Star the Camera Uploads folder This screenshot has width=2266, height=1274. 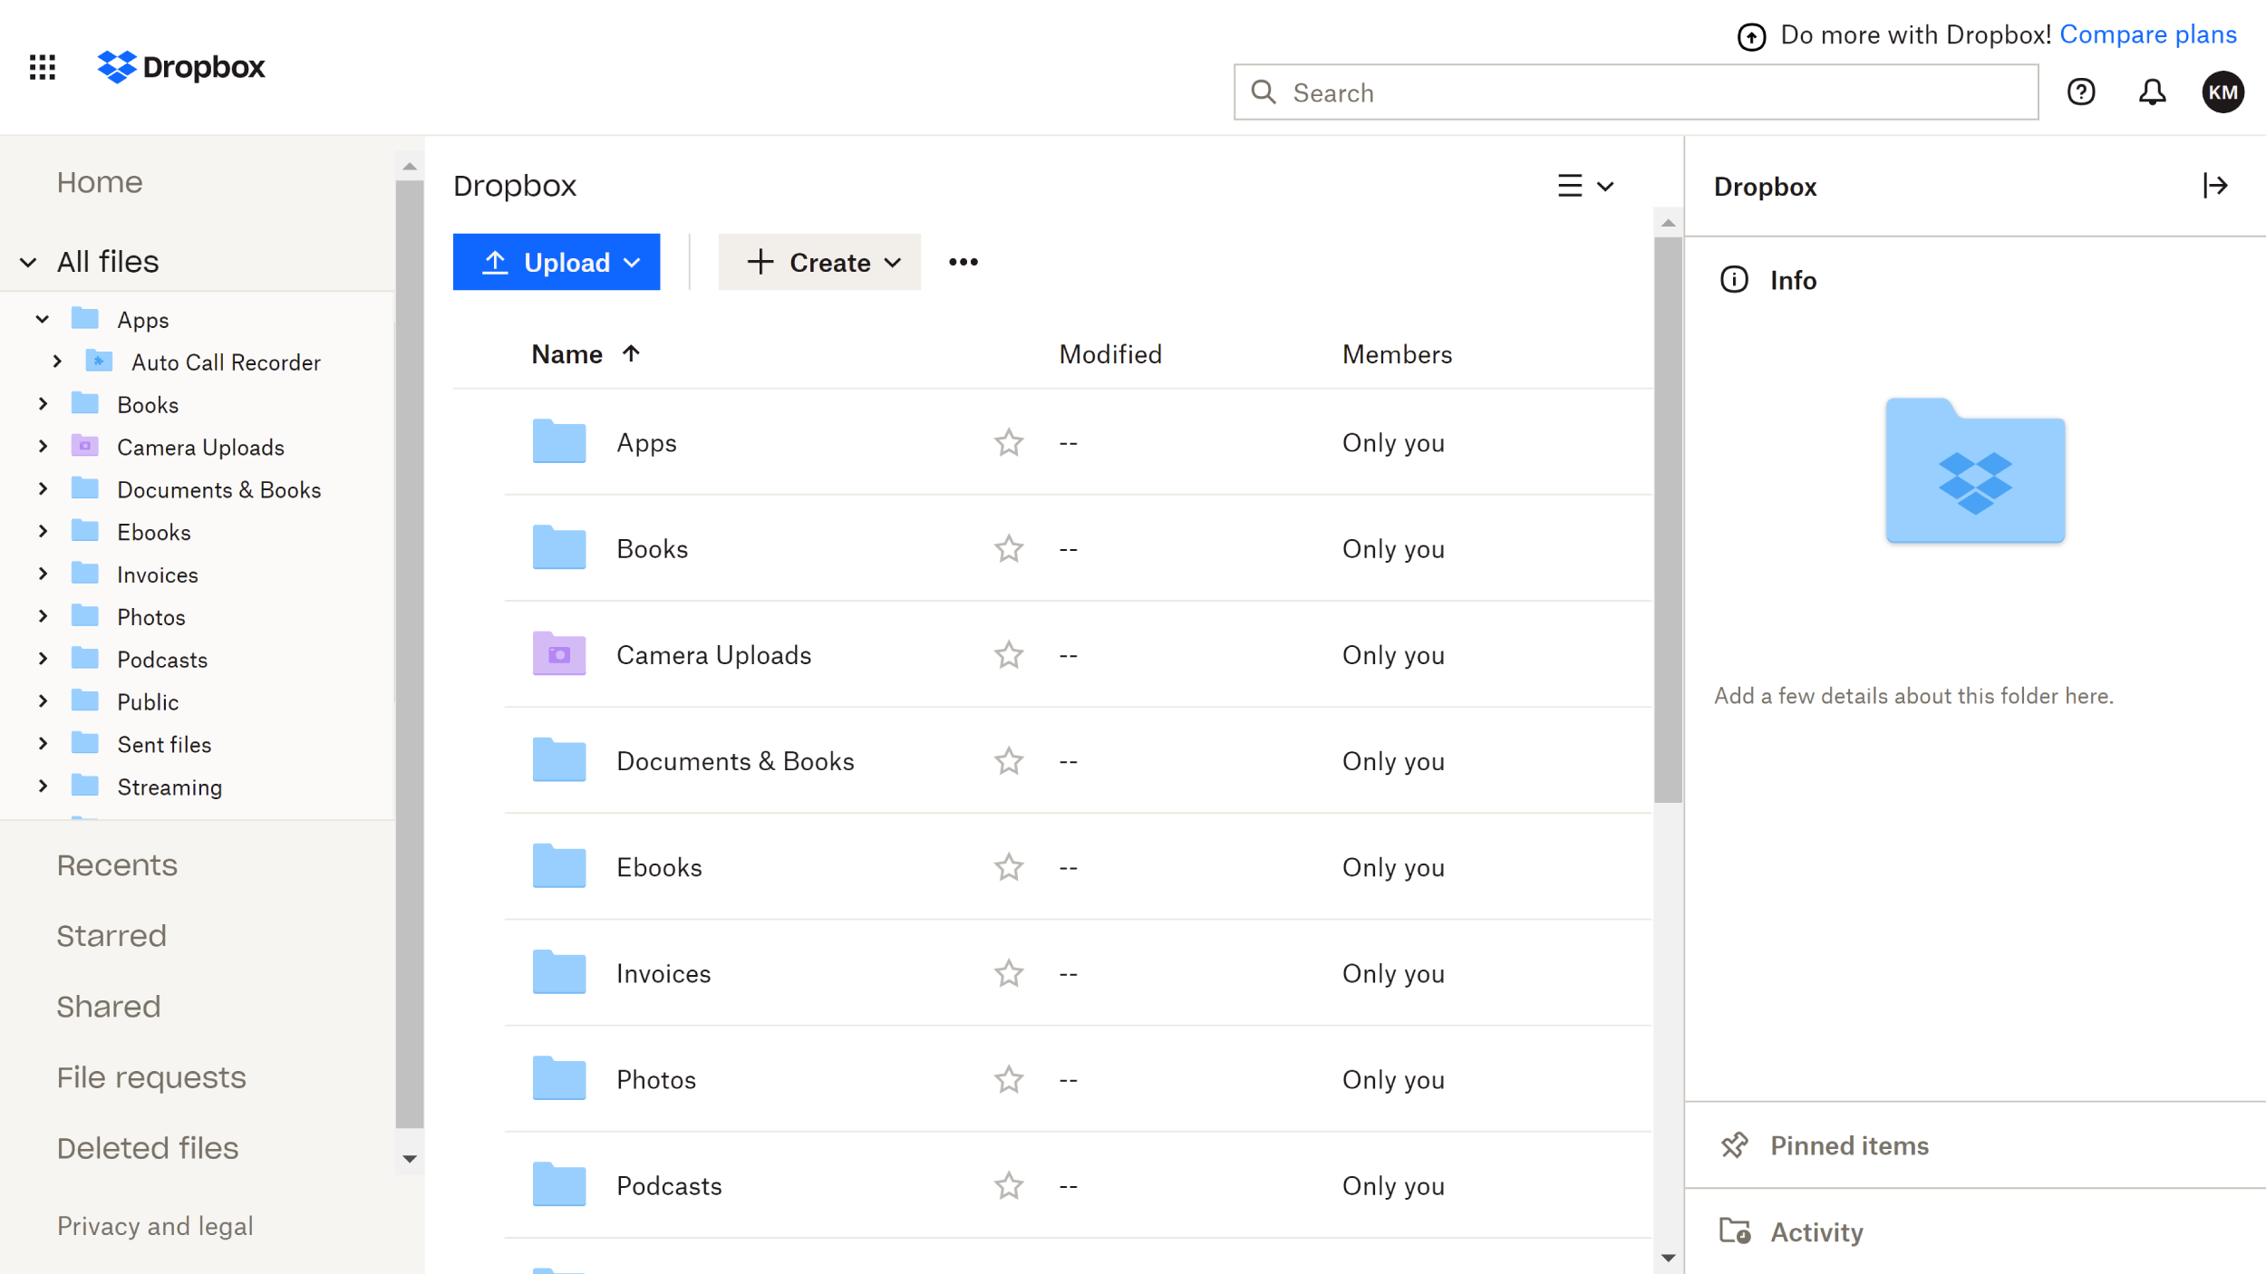[x=1009, y=654]
